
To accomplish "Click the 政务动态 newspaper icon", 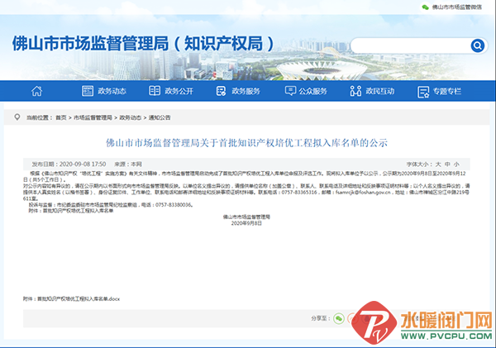I will (88, 91).
